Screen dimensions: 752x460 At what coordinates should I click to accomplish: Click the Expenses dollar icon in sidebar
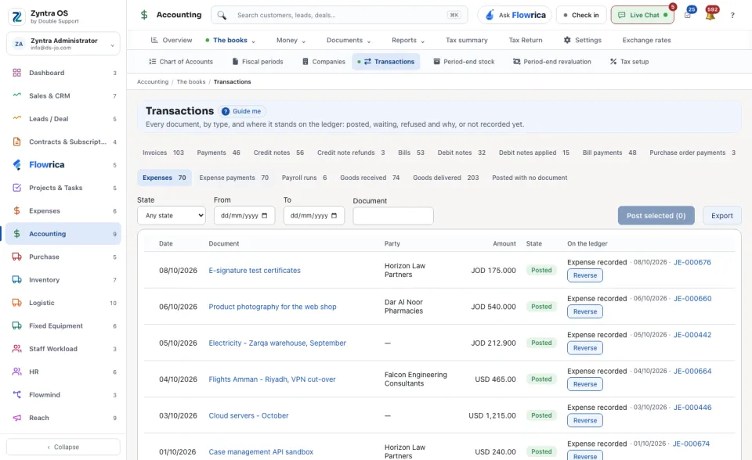pyautogui.click(x=16, y=211)
